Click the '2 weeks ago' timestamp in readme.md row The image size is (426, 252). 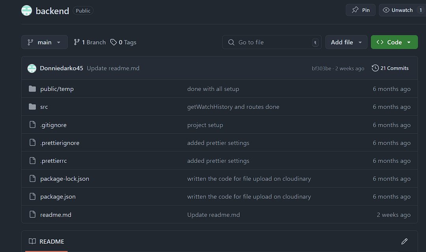click(394, 215)
